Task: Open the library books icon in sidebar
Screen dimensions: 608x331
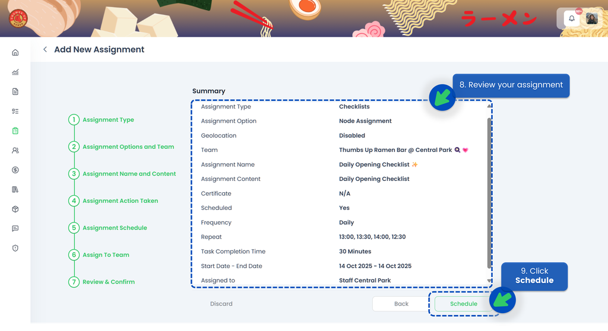Action: coord(15,190)
